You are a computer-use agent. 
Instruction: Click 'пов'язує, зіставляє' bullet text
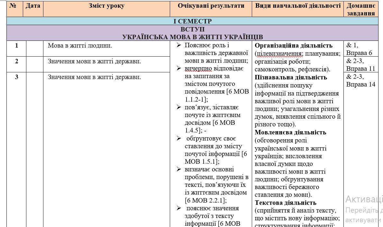(212, 107)
